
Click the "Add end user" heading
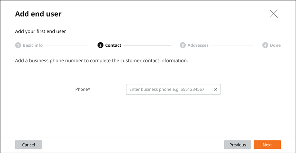click(x=38, y=14)
